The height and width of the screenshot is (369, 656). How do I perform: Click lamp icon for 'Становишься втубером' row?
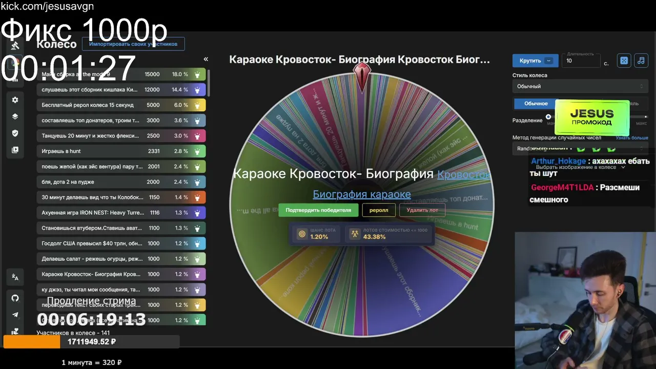pos(197,228)
